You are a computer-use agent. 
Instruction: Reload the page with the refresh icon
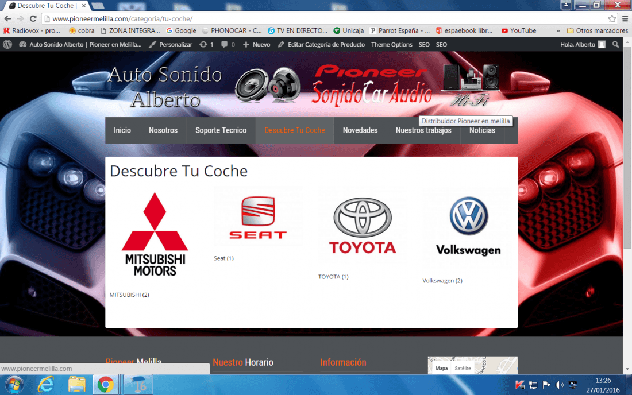pyautogui.click(x=33, y=18)
